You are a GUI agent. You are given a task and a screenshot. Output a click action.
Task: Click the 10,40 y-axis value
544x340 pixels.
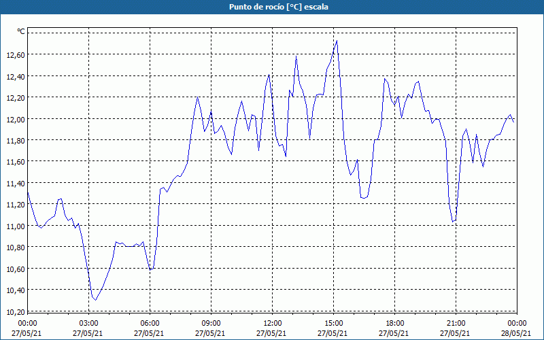[16, 290]
